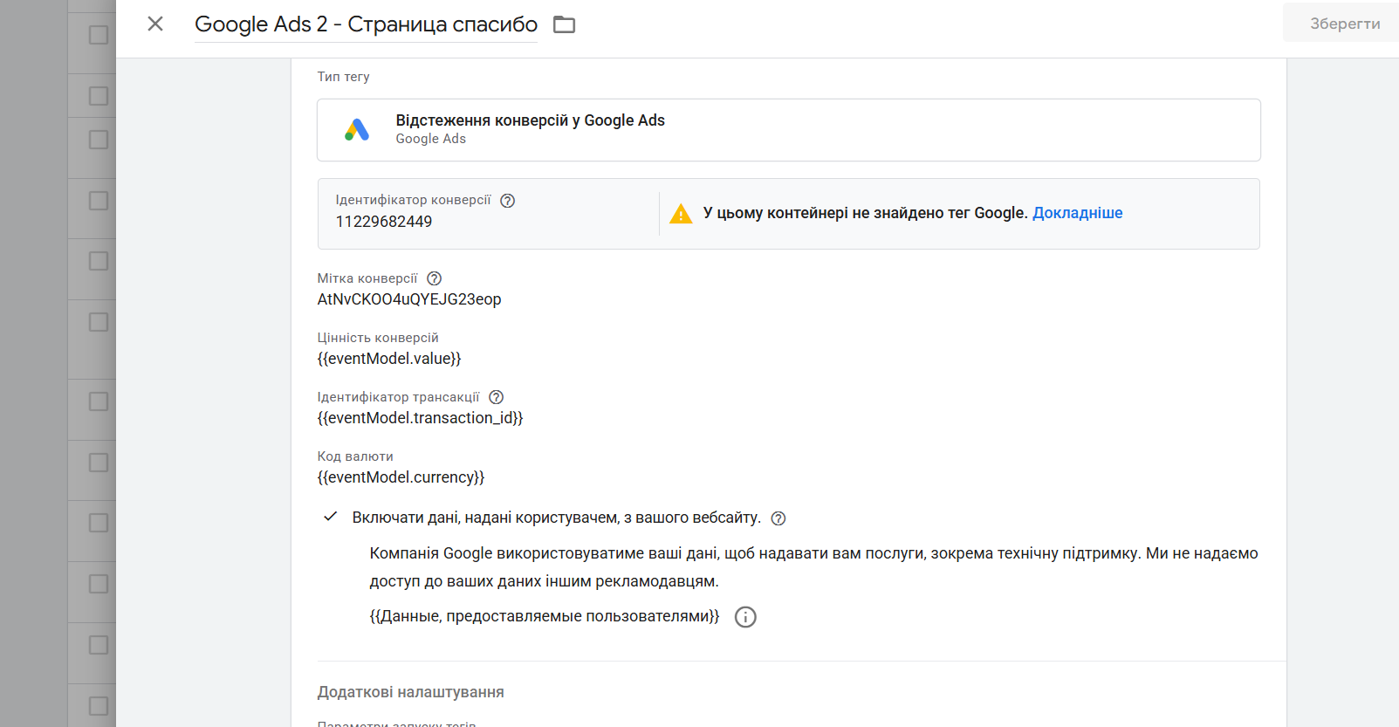Click the yellow warning triangle icon
The image size is (1399, 727).
point(681,214)
